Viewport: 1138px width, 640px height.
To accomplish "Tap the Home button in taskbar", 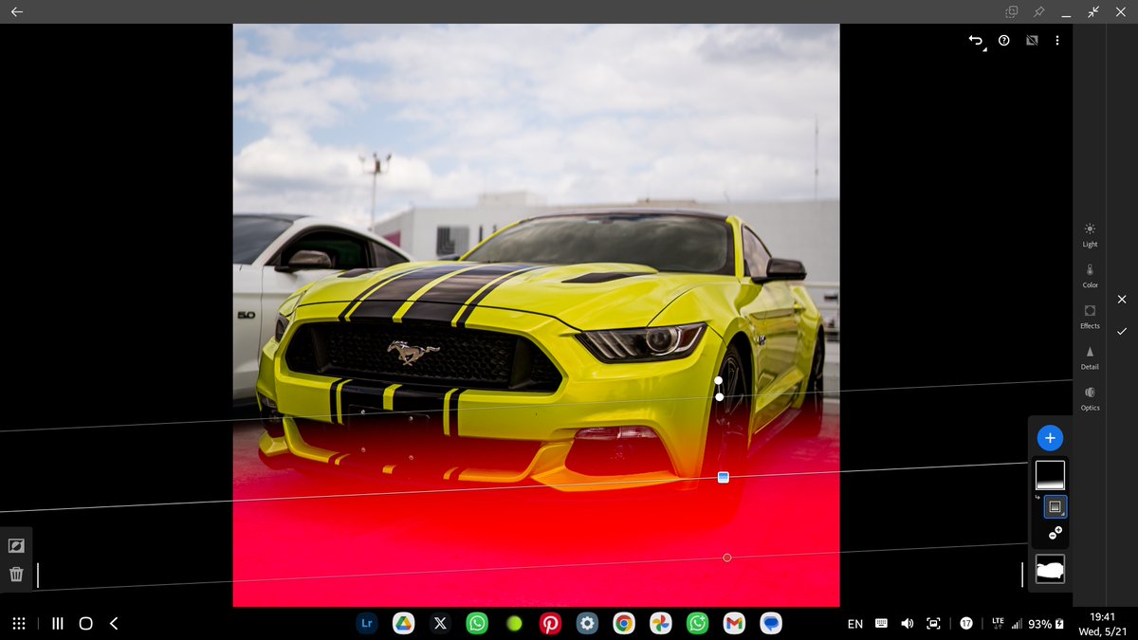I will pyautogui.click(x=86, y=624).
